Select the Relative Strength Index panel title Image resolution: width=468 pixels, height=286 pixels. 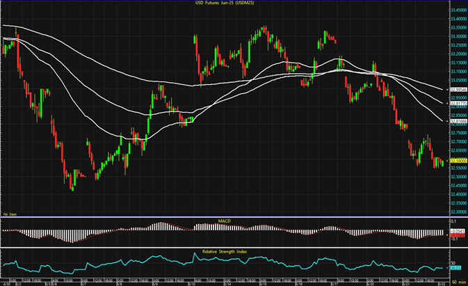pyautogui.click(x=223, y=251)
